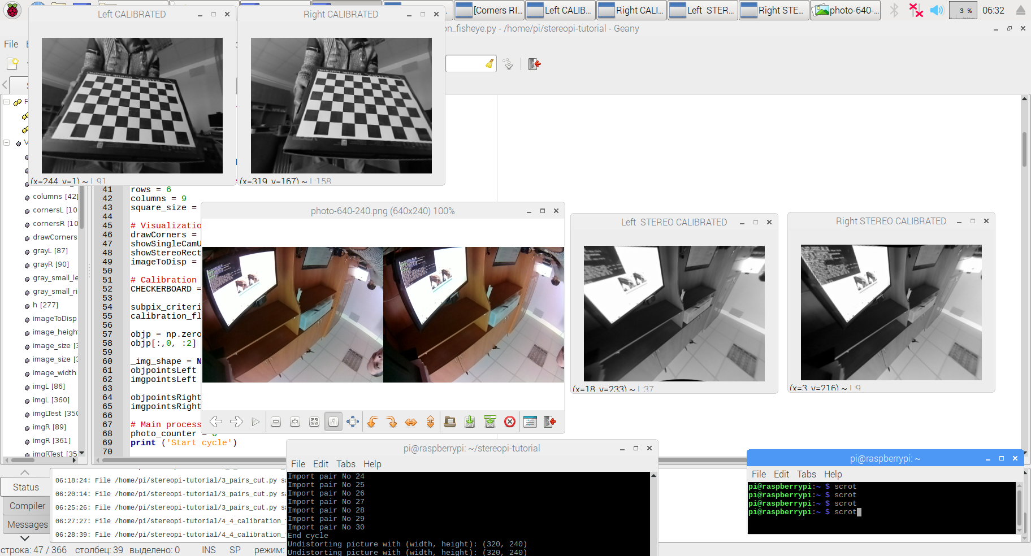The width and height of the screenshot is (1031, 556).
Task: Save file icon in photo viewer
Action: pyautogui.click(x=470, y=422)
